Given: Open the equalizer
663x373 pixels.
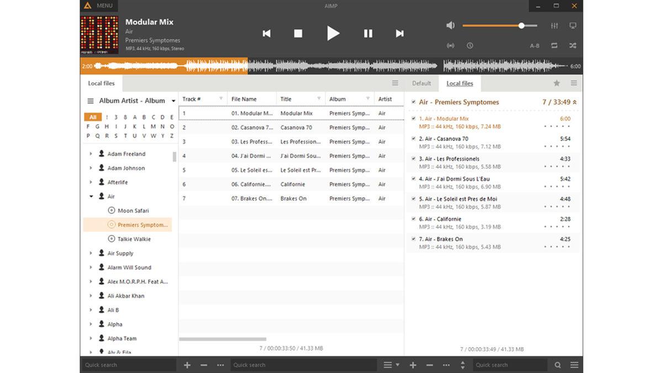Looking at the screenshot, I should tap(553, 25).
